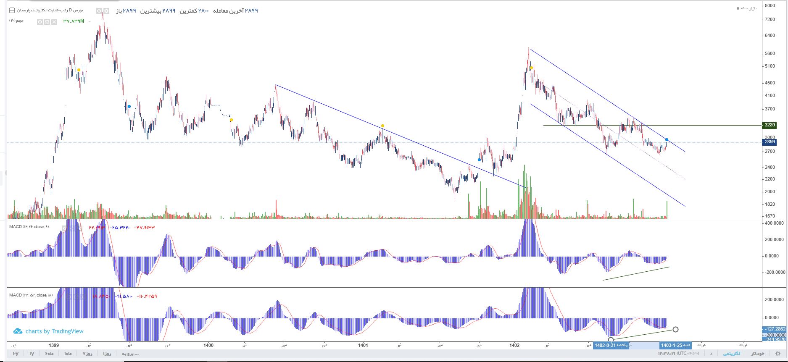Click TradingView charts logo link
This screenshot has height=362, width=788.
point(48,331)
